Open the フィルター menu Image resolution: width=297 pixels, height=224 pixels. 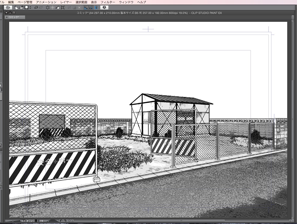[x=108, y=2]
